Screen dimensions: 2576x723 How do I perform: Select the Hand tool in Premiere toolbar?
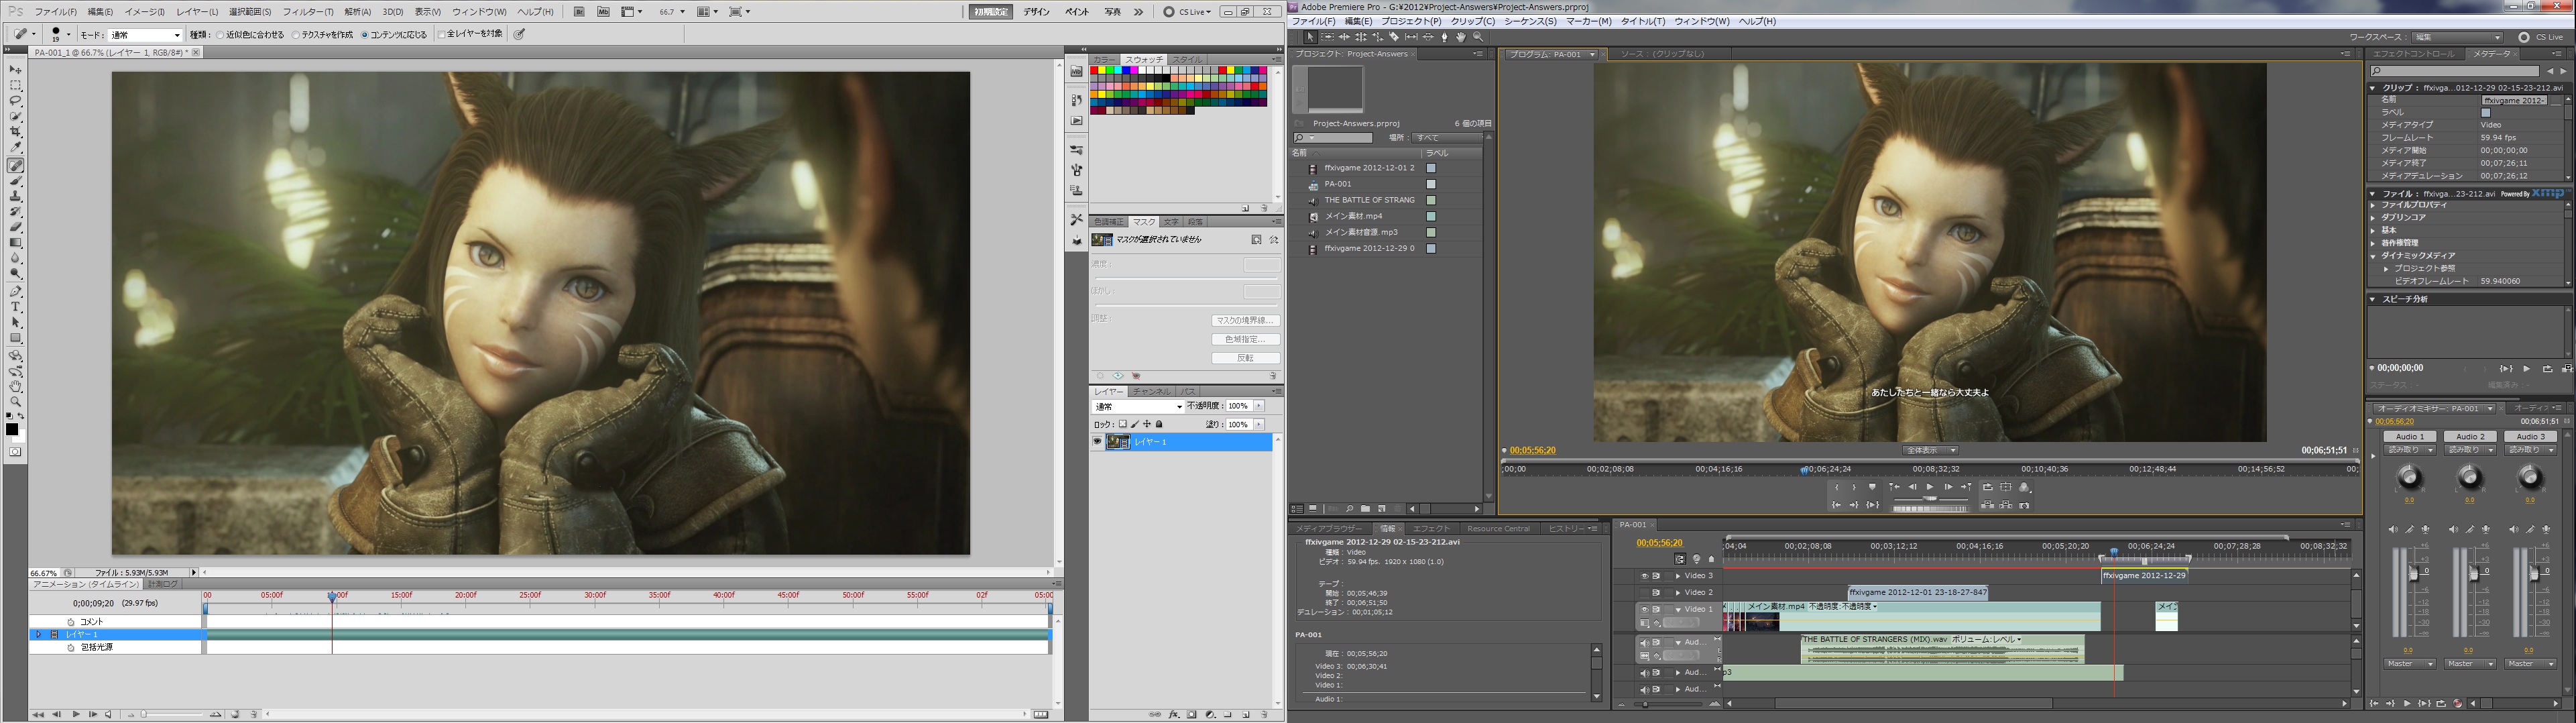click(1461, 37)
